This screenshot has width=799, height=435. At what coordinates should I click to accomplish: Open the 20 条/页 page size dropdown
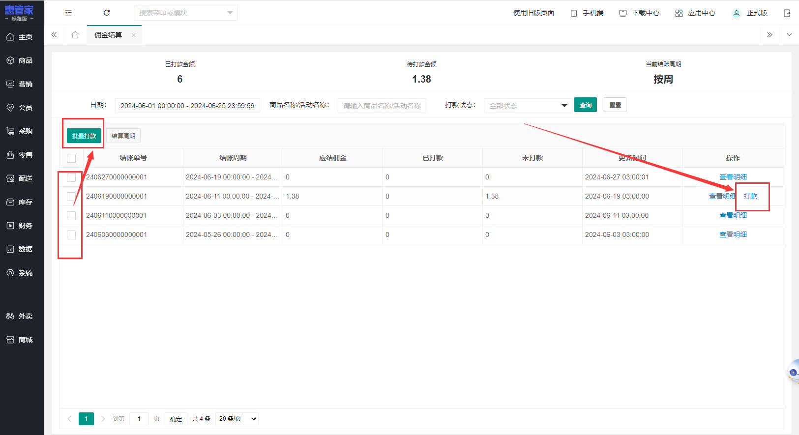pos(237,419)
